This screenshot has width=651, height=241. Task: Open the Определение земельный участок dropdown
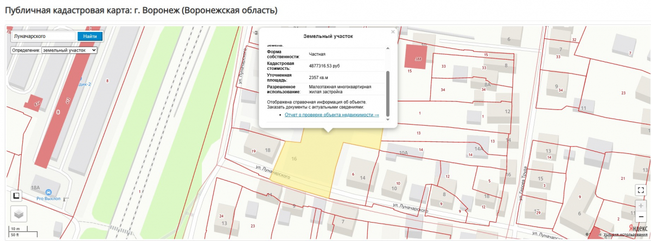(x=69, y=49)
